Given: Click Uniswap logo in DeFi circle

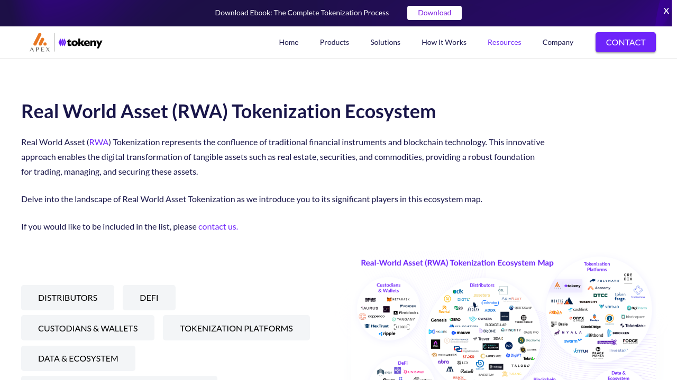Looking at the screenshot, I should pos(414,372).
